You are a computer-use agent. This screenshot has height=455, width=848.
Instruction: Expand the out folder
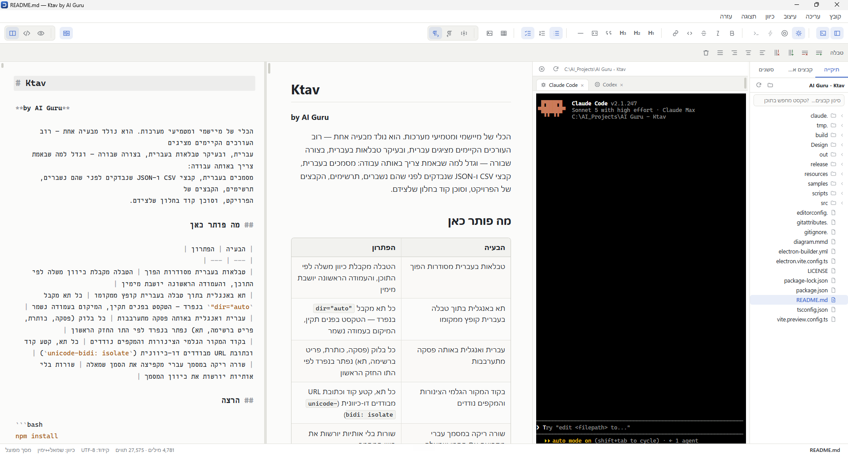[799, 154]
